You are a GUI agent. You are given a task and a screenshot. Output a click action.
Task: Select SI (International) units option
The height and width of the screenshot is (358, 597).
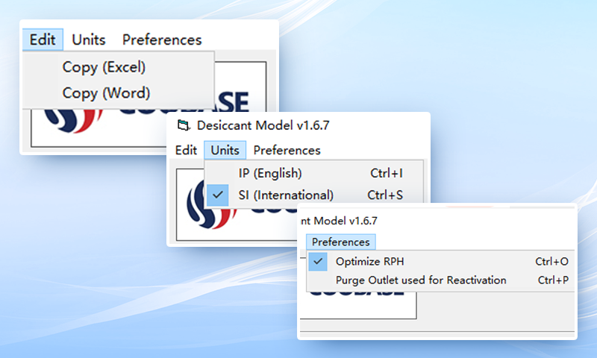tap(286, 195)
